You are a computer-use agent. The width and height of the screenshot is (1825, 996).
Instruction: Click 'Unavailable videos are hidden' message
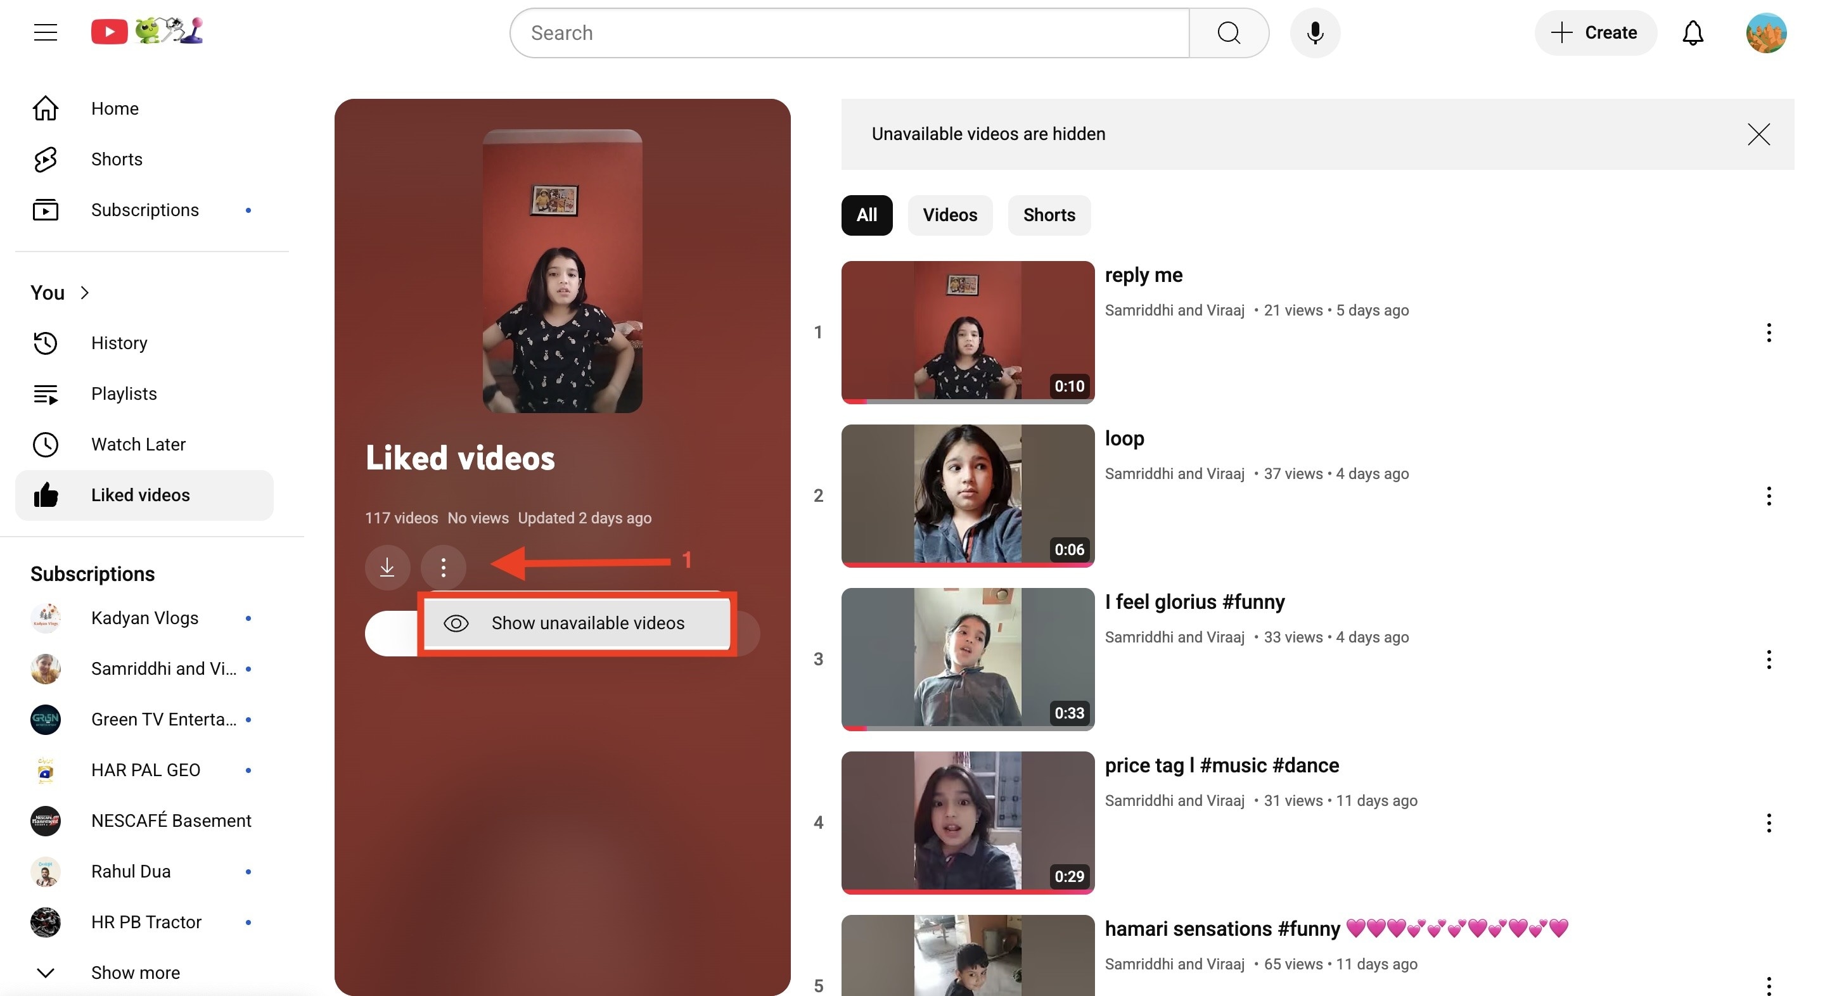(x=989, y=134)
